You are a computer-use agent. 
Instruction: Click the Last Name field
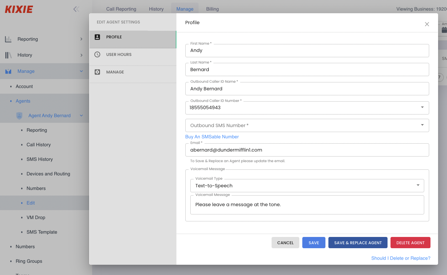[307, 69]
